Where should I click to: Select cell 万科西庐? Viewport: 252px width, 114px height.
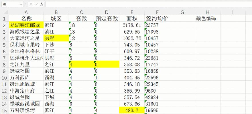point(26,78)
